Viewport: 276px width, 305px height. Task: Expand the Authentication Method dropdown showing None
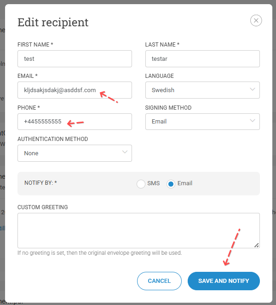click(75, 153)
